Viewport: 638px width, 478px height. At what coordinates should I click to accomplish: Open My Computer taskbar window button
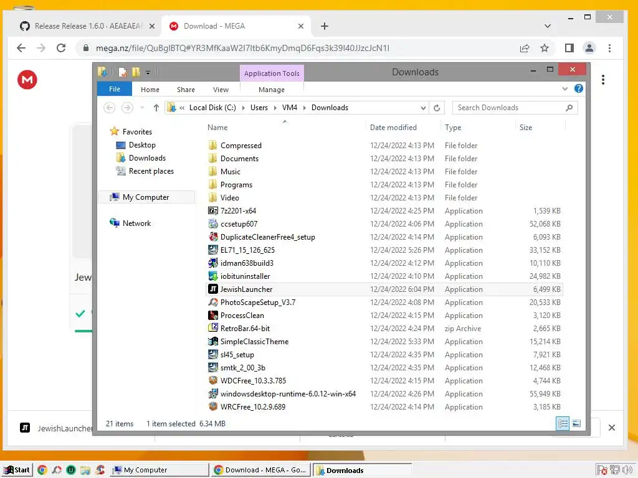[x=159, y=470]
